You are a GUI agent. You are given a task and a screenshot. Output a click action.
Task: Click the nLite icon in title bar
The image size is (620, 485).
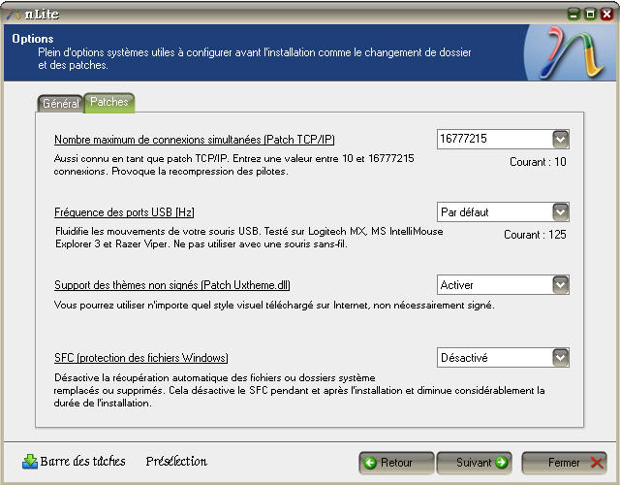14,15
